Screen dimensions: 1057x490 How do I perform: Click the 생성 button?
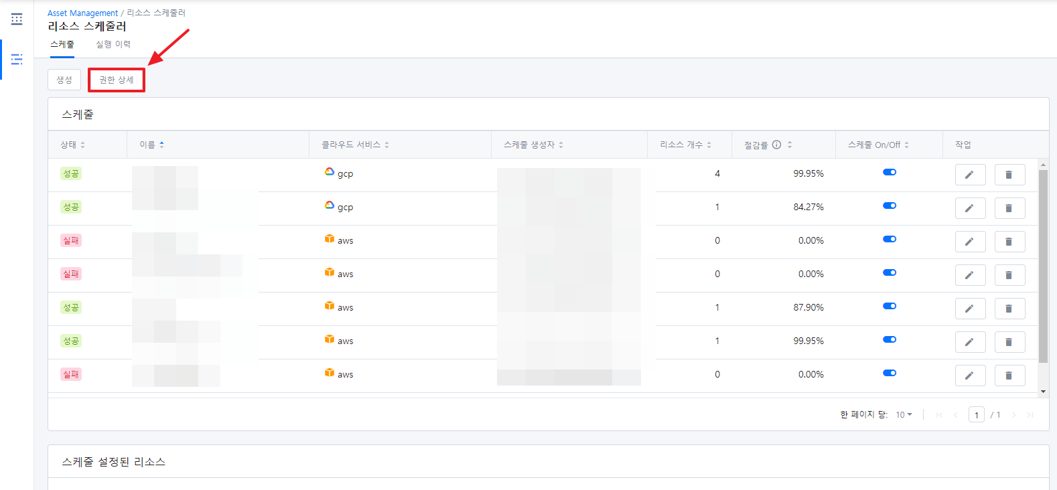click(64, 80)
